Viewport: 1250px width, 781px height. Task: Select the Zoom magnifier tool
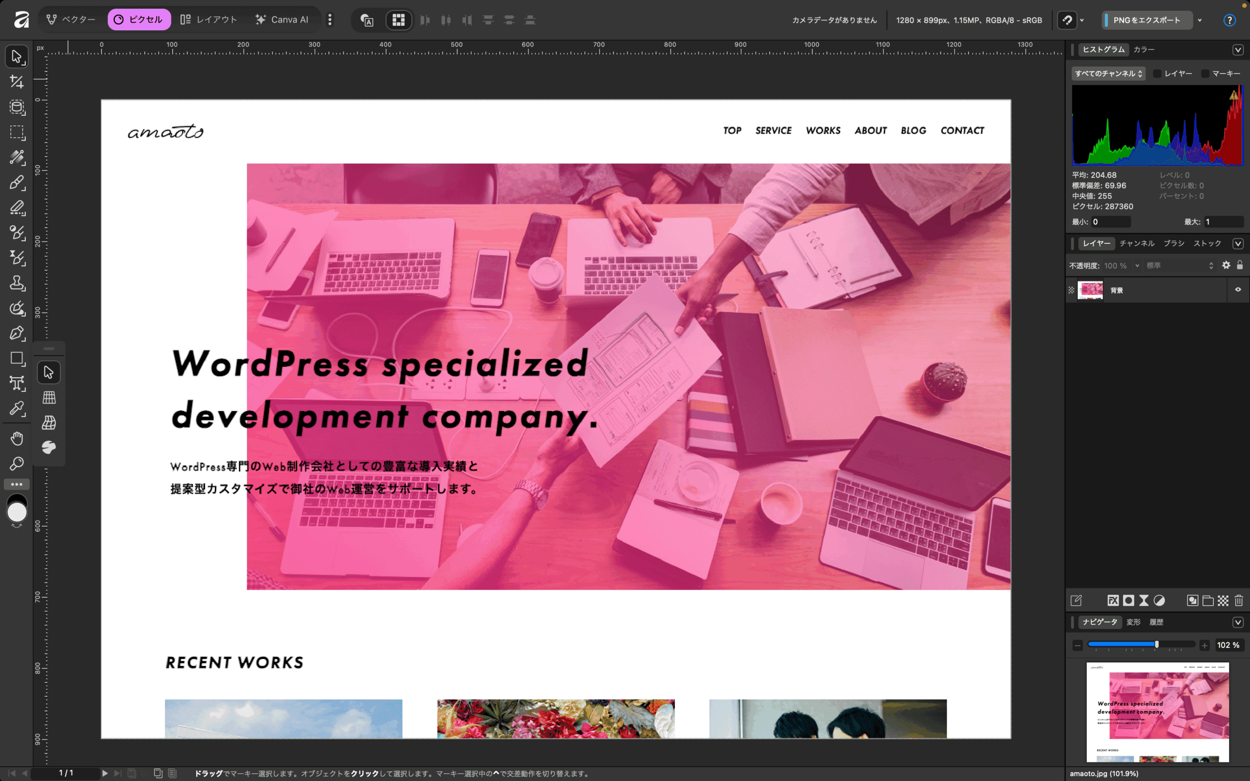click(17, 463)
